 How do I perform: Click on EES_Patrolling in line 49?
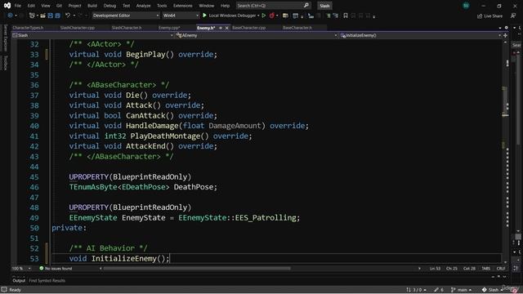(266, 218)
